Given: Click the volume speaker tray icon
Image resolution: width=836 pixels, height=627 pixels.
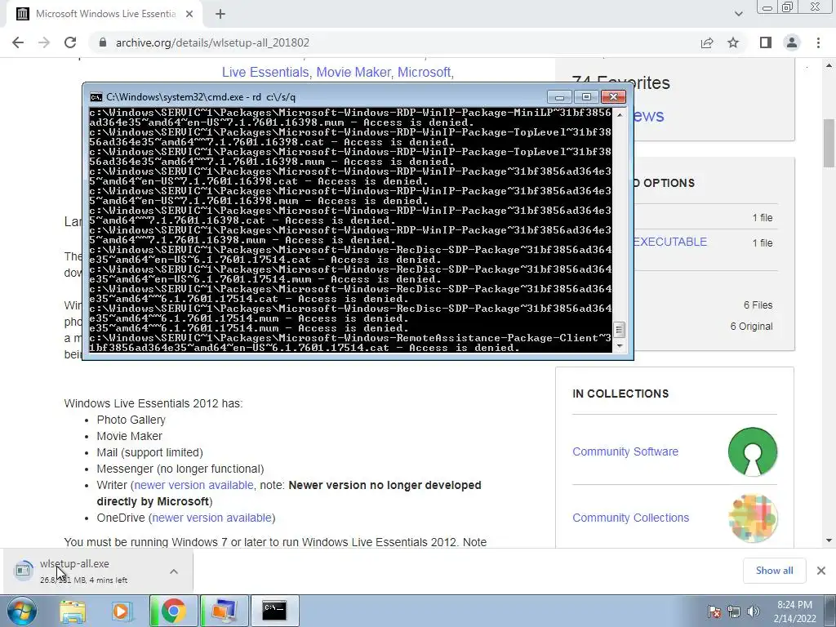Looking at the screenshot, I should click(754, 611).
